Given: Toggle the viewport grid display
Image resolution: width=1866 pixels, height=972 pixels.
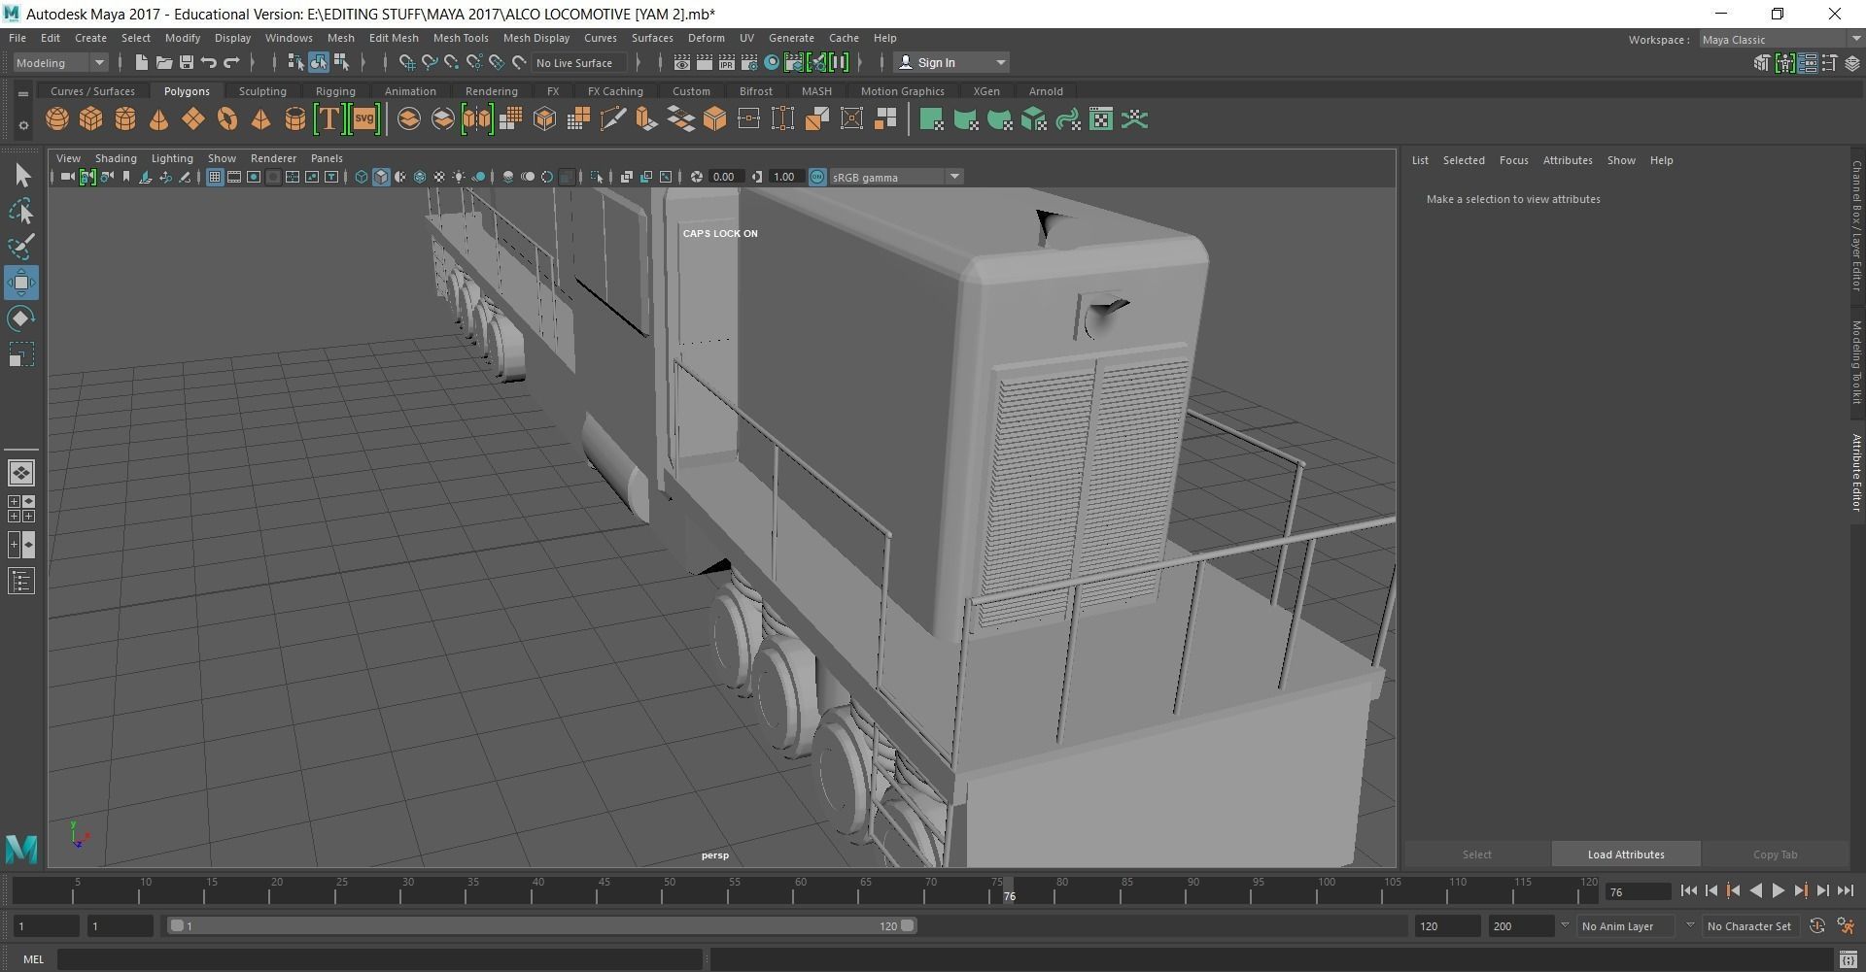Looking at the screenshot, I should [215, 177].
